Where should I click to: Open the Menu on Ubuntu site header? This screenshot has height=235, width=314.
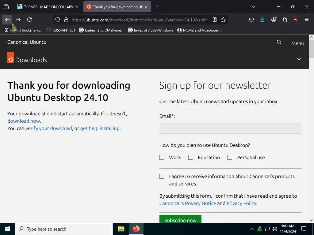point(297,43)
